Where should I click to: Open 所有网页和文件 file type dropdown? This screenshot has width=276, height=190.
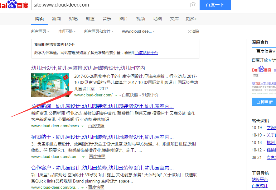coord(99,31)
